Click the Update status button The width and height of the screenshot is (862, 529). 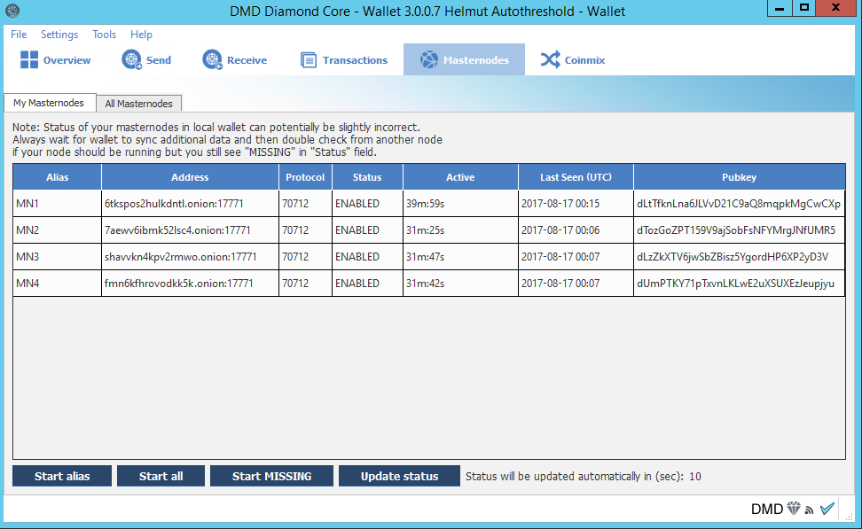click(x=399, y=476)
